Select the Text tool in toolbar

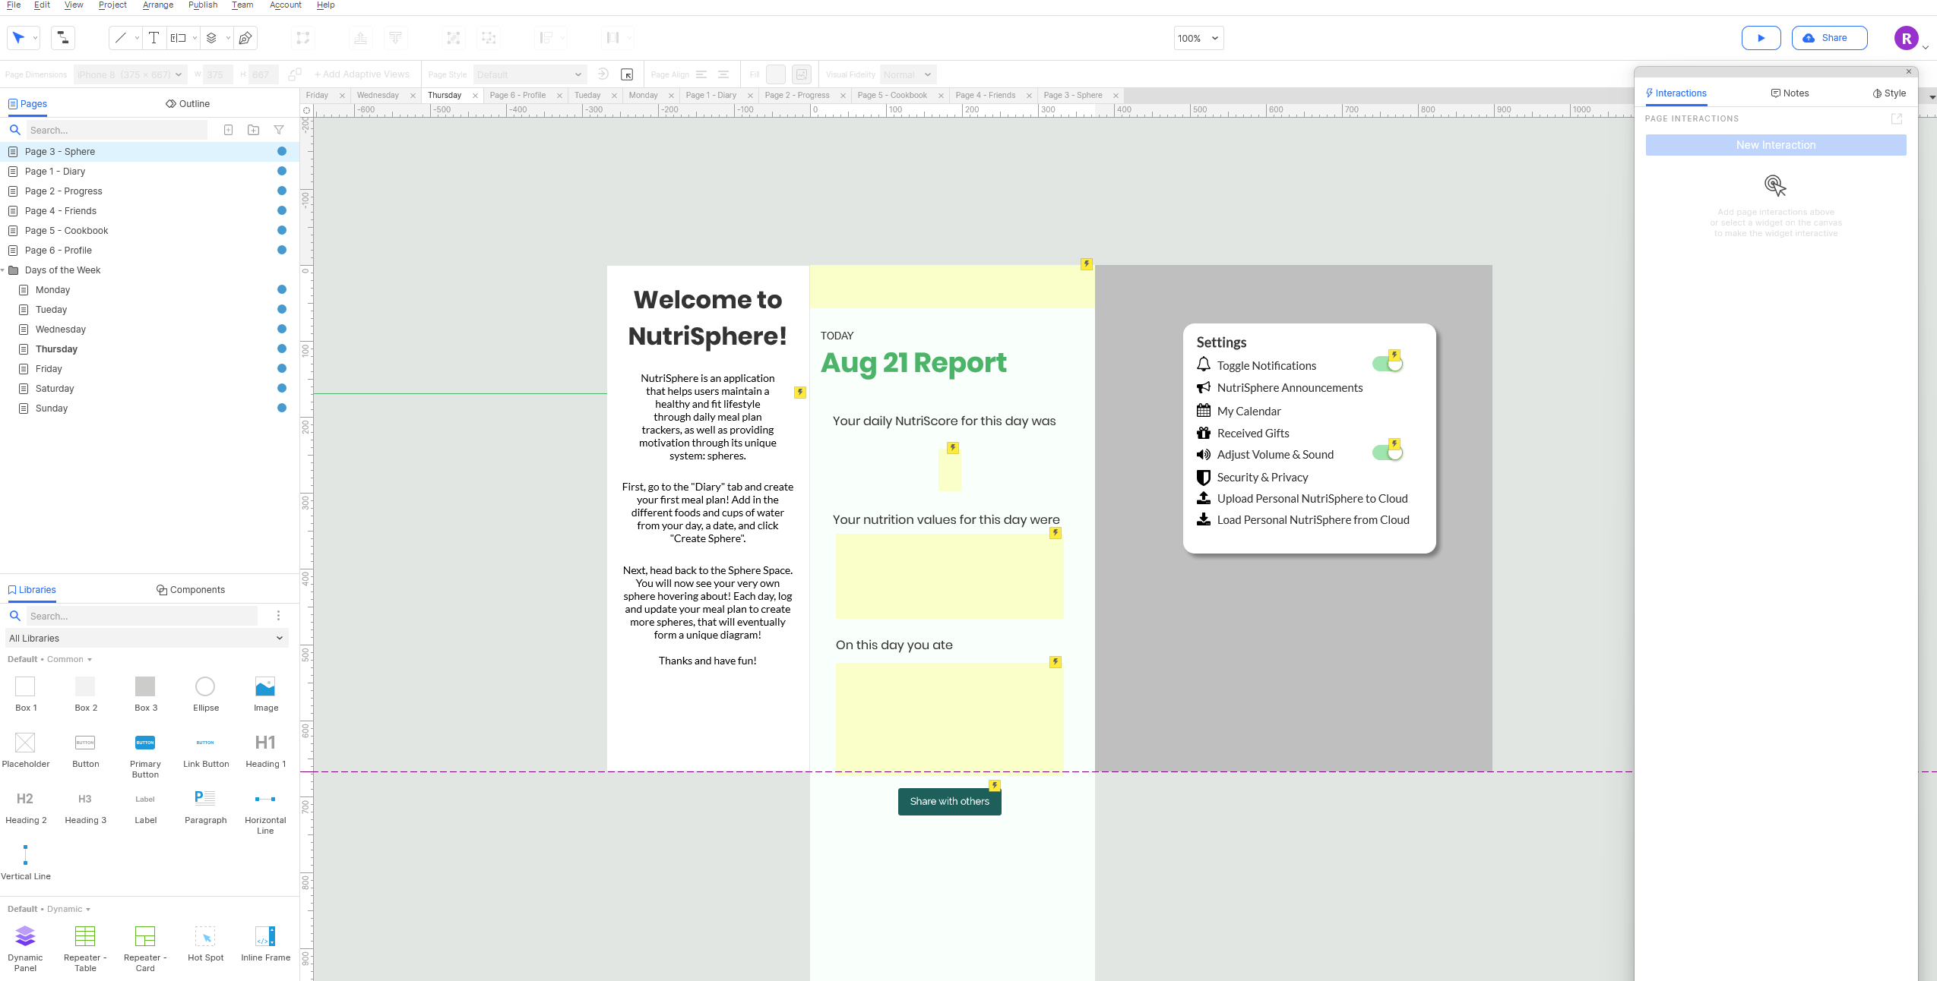[154, 38]
